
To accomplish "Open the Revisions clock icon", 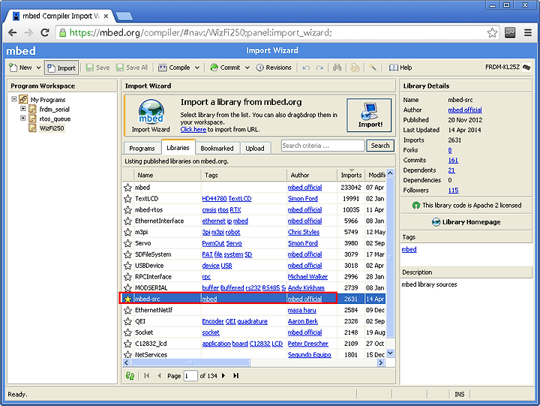I will (x=260, y=68).
